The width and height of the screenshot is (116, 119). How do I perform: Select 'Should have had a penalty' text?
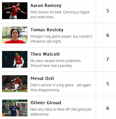pyautogui.click(x=51, y=66)
